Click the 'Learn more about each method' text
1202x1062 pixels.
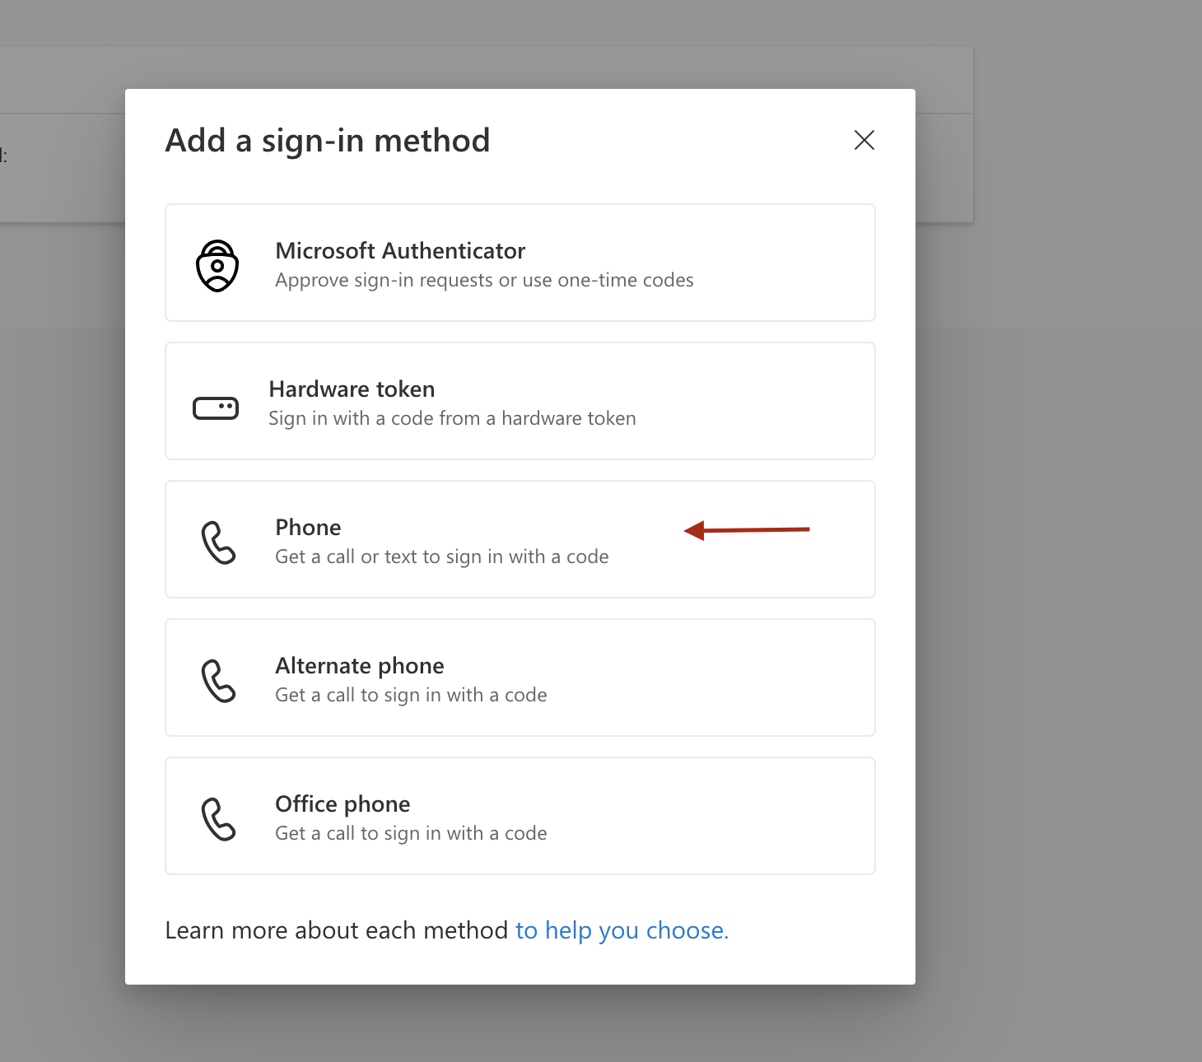tap(336, 930)
